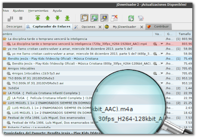The height and width of the screenshot is (138, 197).
Task: Select the Amigos Intocables package row
Action: pyautogui.click(x=98, y=68)
